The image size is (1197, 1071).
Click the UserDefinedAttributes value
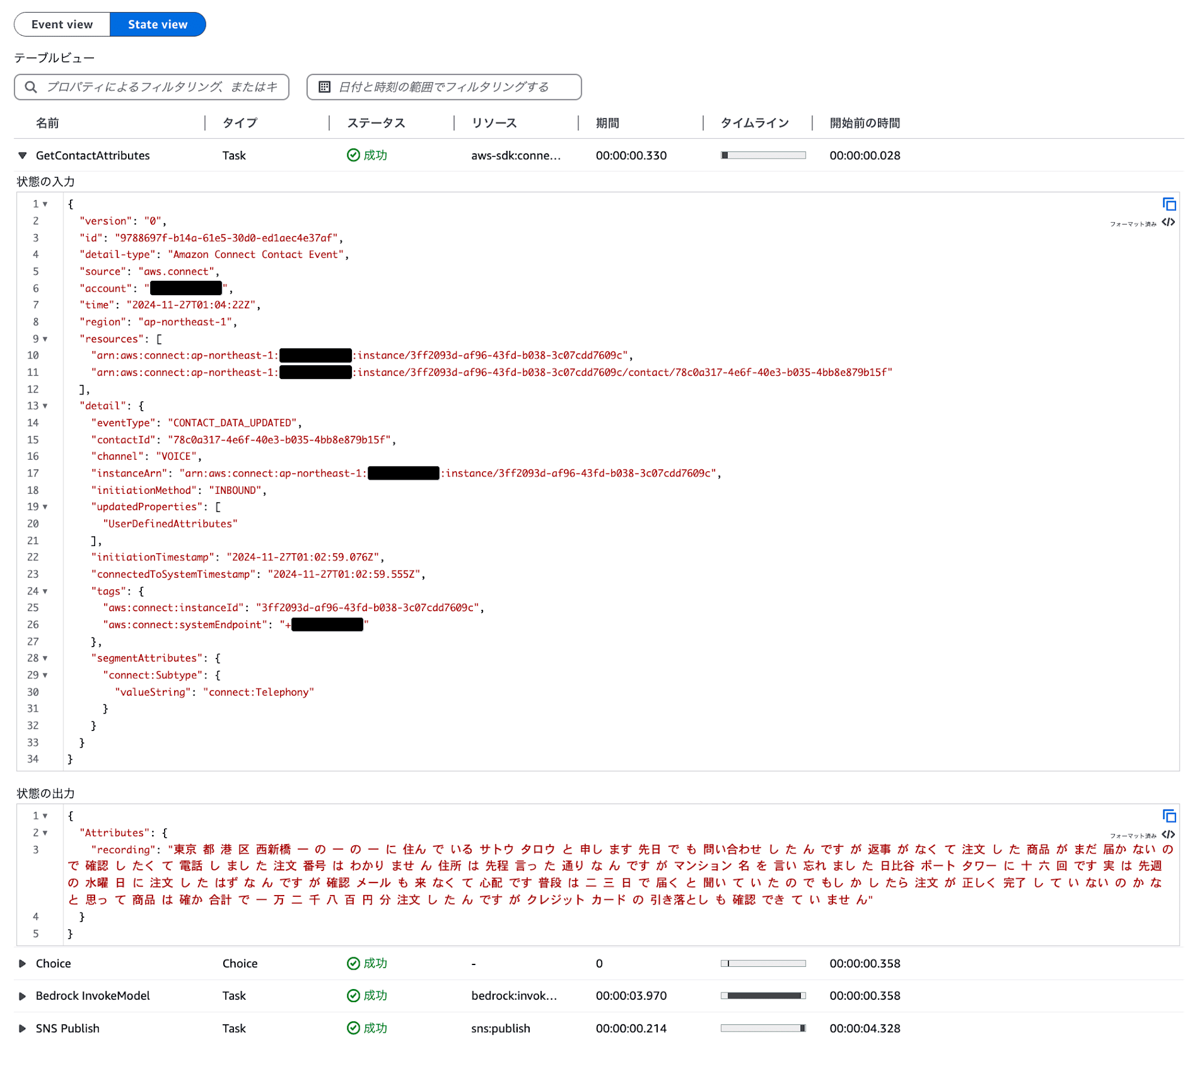[x=171, y=524]
